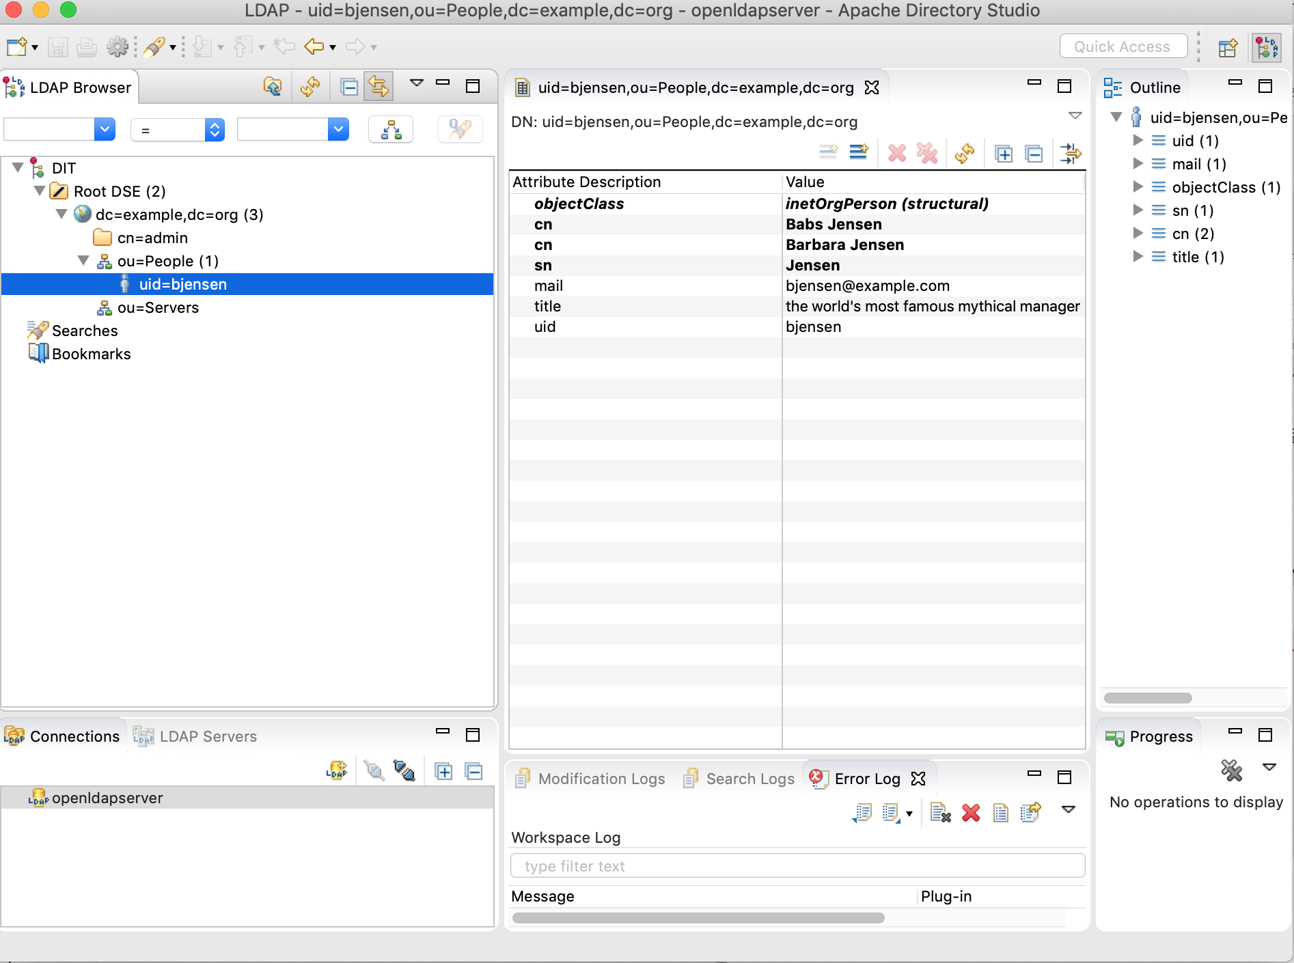This screenshot has width=1294, height=963.
Task: Expand mail (1) in Outline
Action: coord(1138,163)
